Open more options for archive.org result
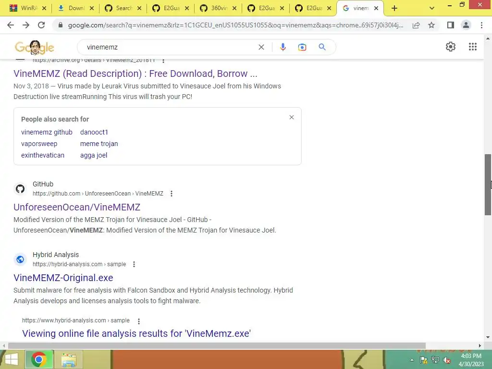The height and width of the screenshot is (369, 492). [x=163, y=60]
